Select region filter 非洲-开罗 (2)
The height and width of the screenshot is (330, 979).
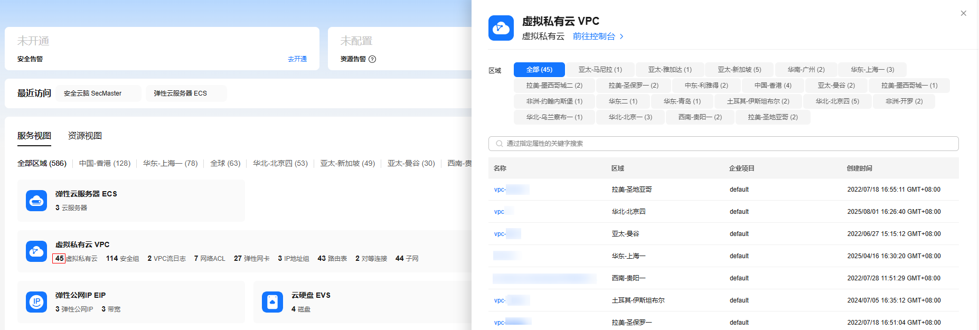(904, 101)
